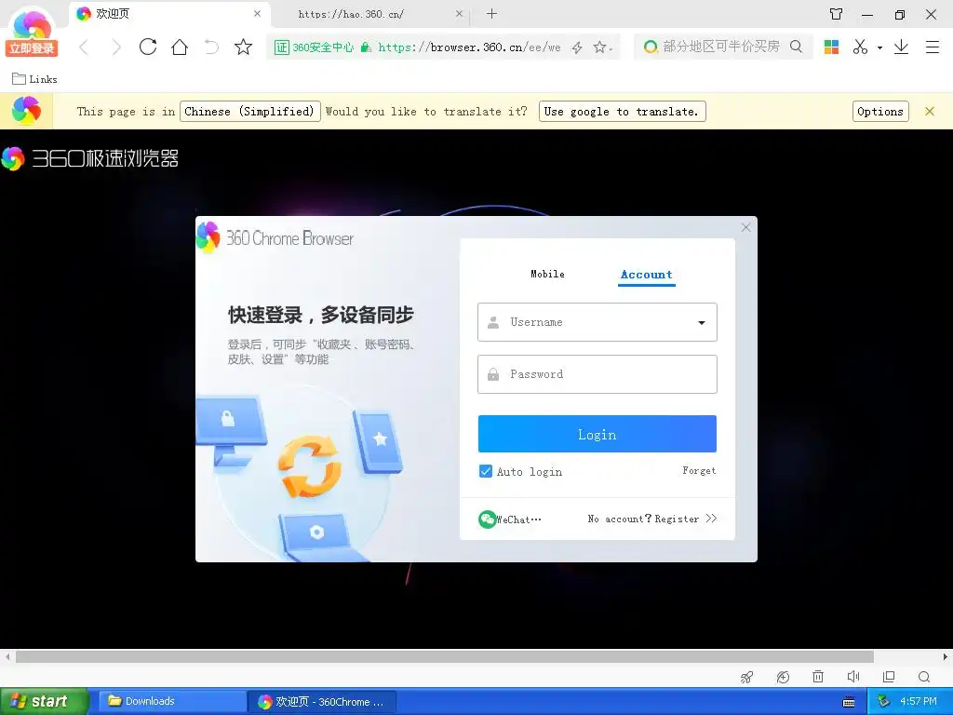Click the blue Login button

coord(597,434)
